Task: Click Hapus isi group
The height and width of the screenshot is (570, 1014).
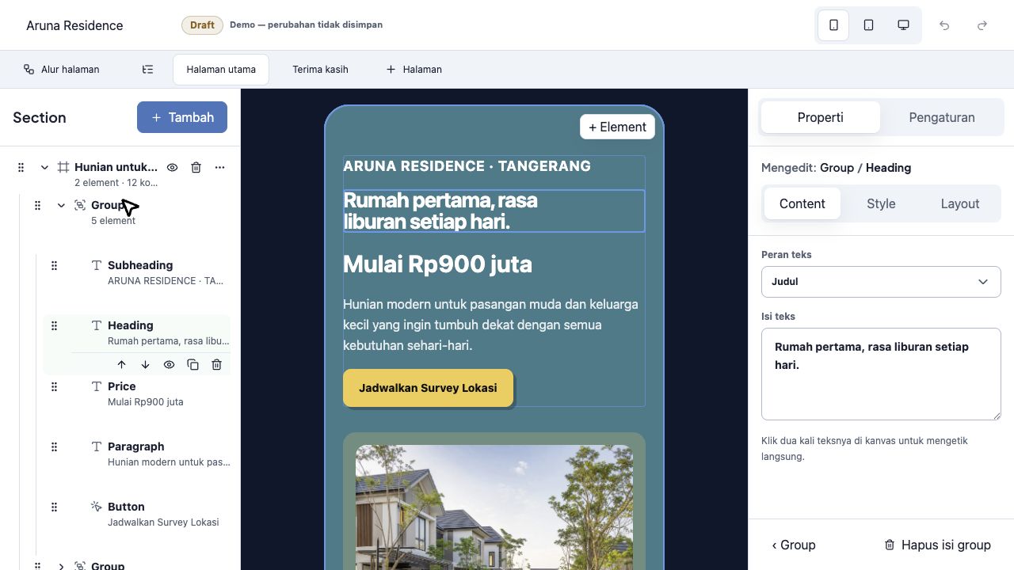Action: tap(938, 545)
